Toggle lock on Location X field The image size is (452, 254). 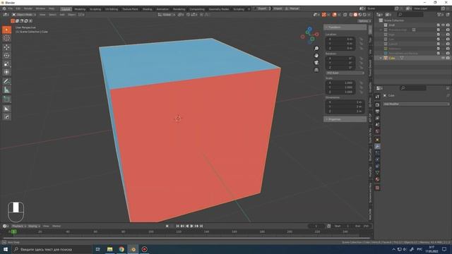tap(361, 40)
